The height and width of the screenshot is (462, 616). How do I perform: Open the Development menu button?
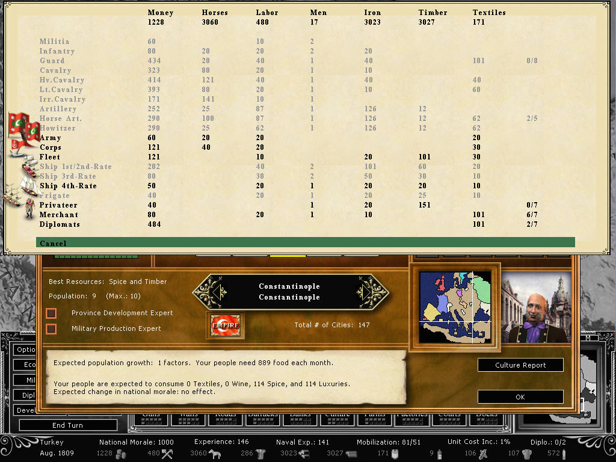coord(25,410)
